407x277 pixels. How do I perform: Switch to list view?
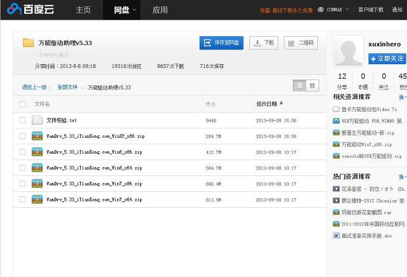pos(300,86)
